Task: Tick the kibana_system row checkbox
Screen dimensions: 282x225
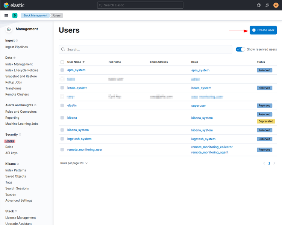Action: (x=62, y=130)
